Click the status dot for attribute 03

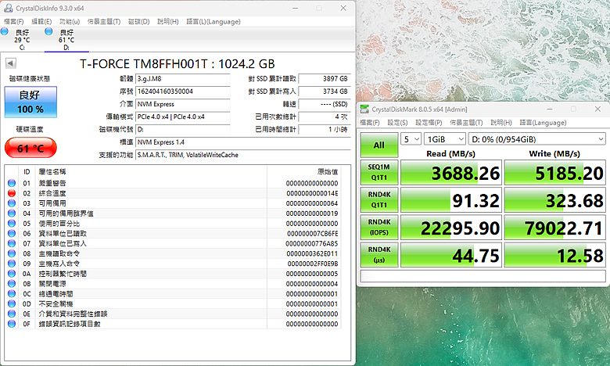pos(12,203)
